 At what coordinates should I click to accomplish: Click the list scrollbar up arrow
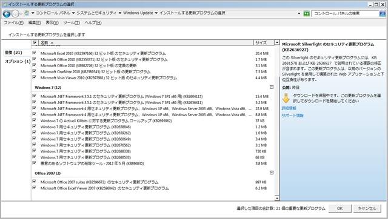pyautogui.click(x=277, y=42)
